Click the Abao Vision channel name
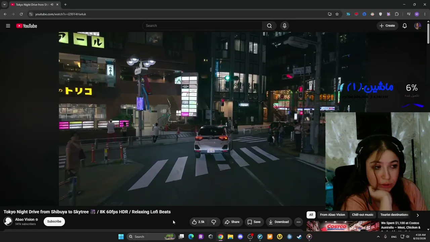 tap(25, 219)
